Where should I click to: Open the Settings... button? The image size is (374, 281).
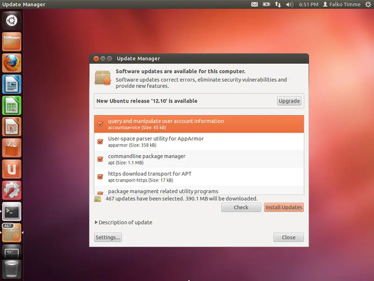coord(108,237)
